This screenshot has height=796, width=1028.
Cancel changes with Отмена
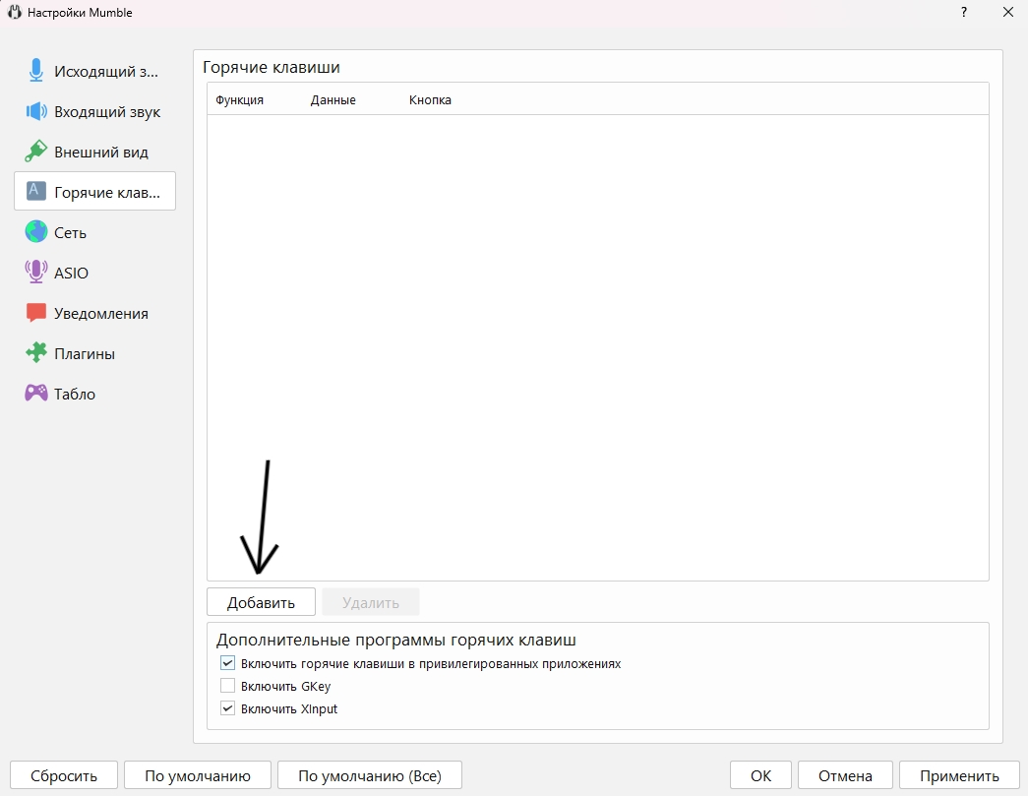pos(845,775)
